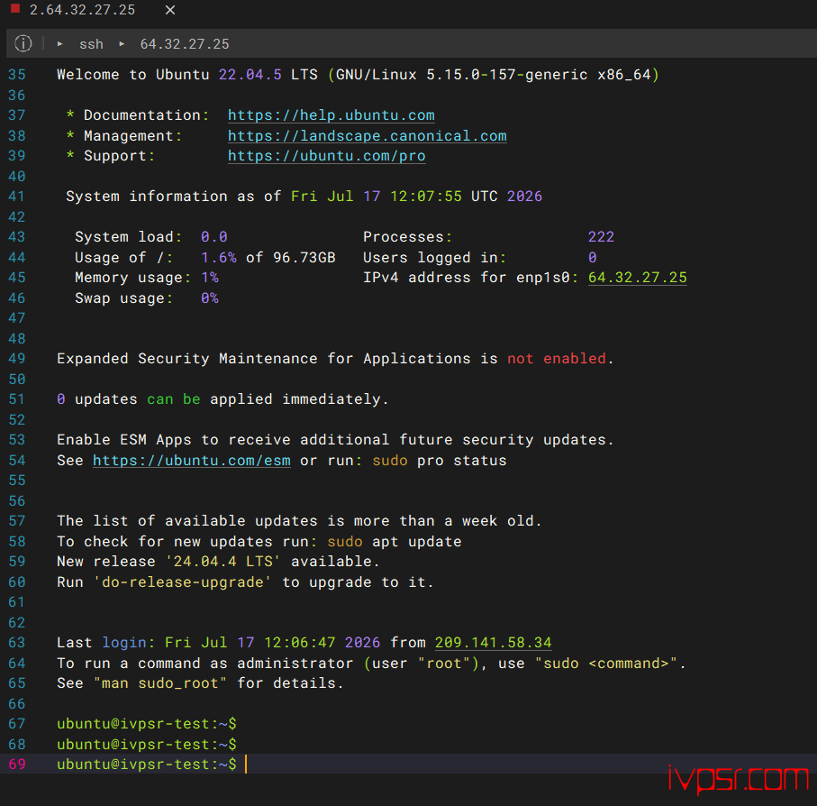The height and width of the screenshot is (806, 817).
Task: Open the landscape.canonical.com link
Action: coord(367,136)
